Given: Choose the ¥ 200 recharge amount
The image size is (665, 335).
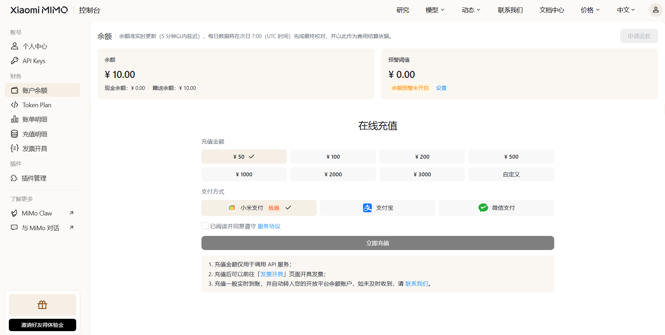Looking at the screenshot, I should [x=422, y=157].
